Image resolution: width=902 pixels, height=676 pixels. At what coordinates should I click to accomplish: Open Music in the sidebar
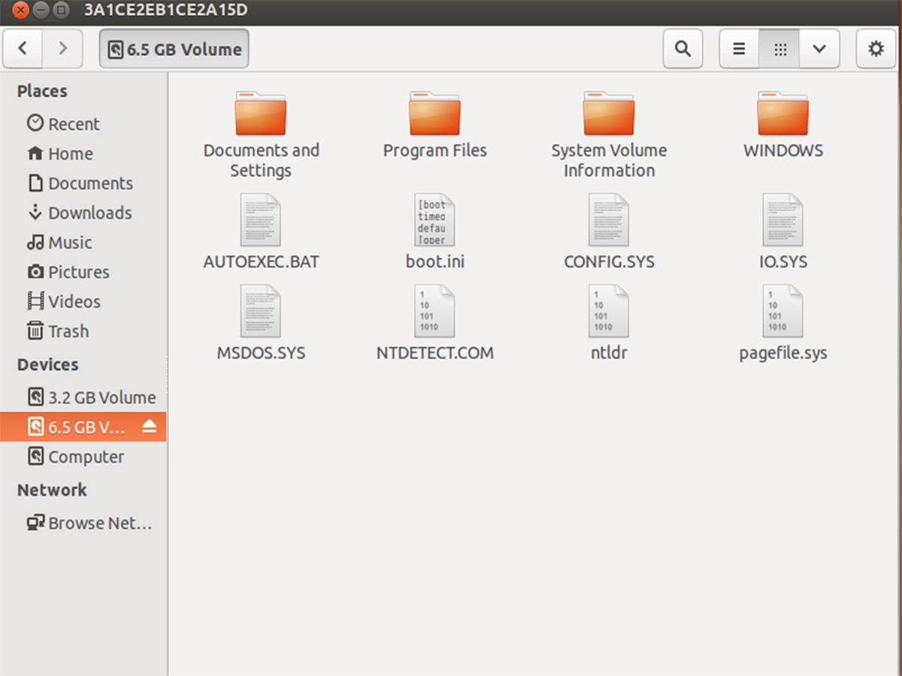pos(83,243)
